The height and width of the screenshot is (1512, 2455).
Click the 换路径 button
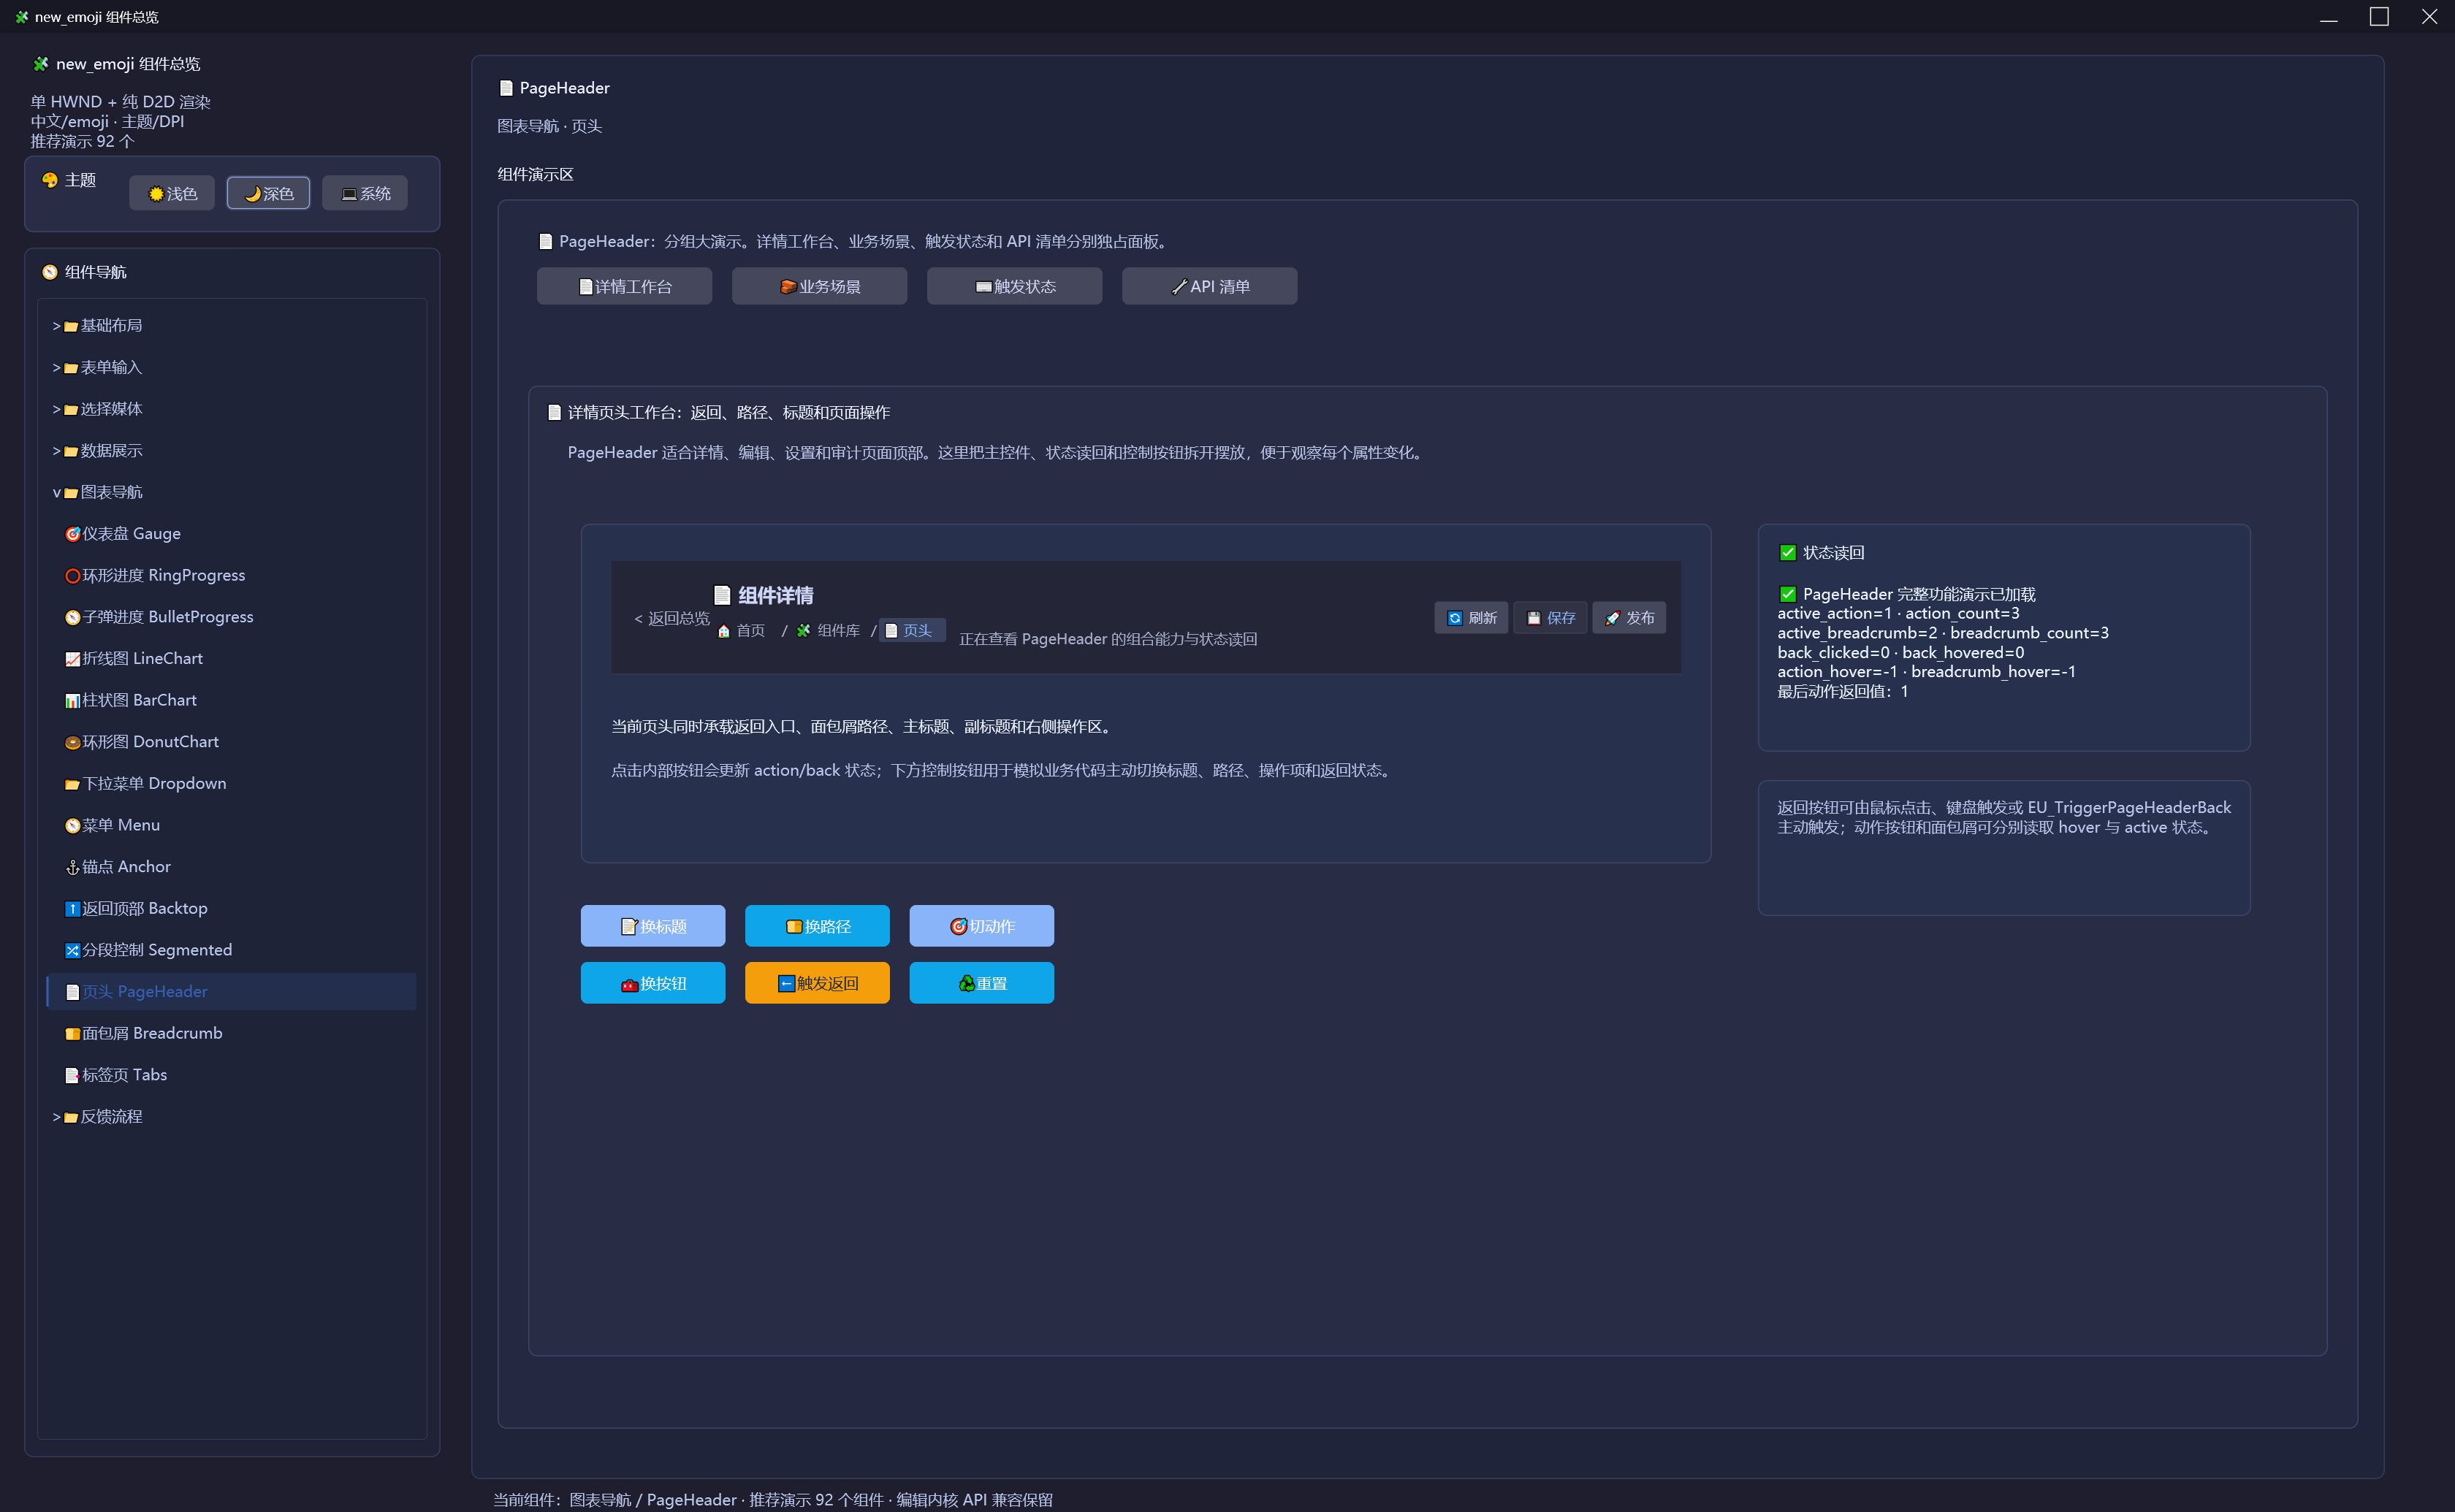tap(817, 927)
